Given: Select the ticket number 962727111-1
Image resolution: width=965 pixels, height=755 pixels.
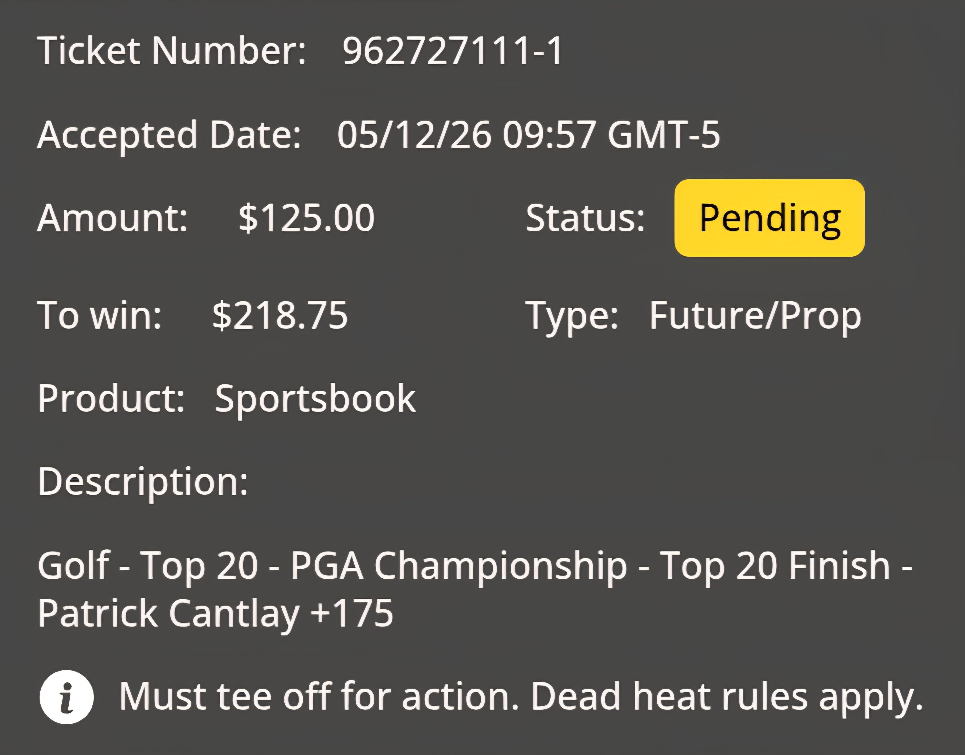Looking at the screenshot, I should tap(453, 51).
